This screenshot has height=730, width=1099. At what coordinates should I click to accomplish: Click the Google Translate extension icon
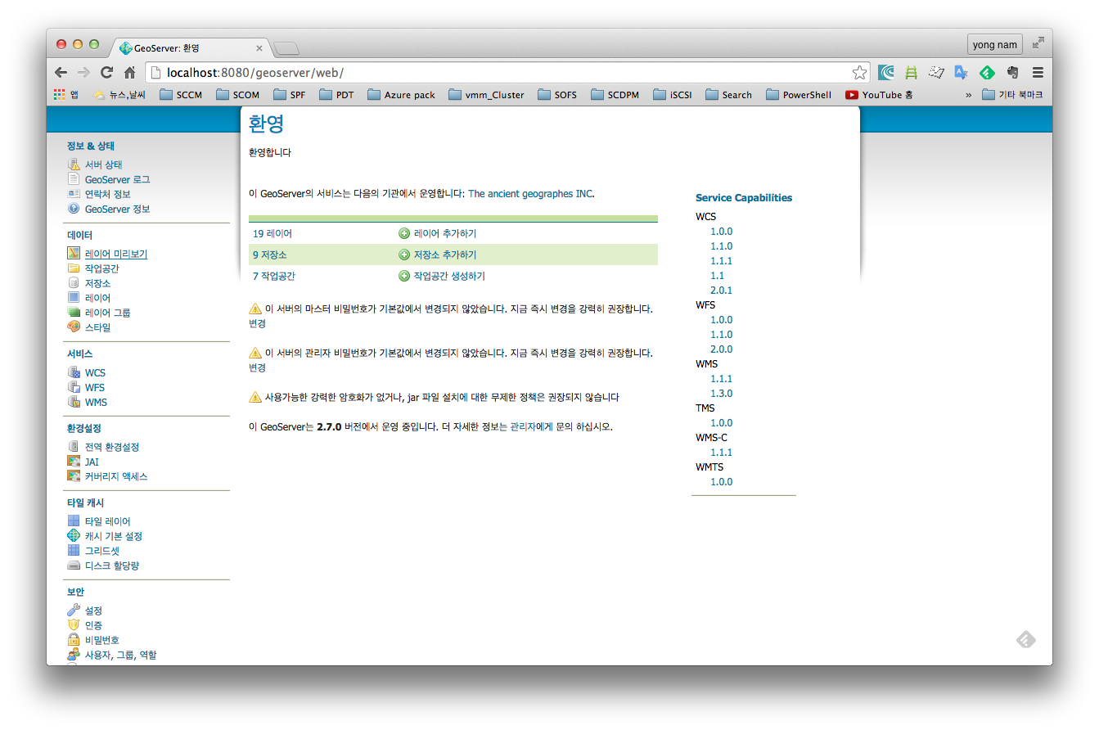click(962, 72)
